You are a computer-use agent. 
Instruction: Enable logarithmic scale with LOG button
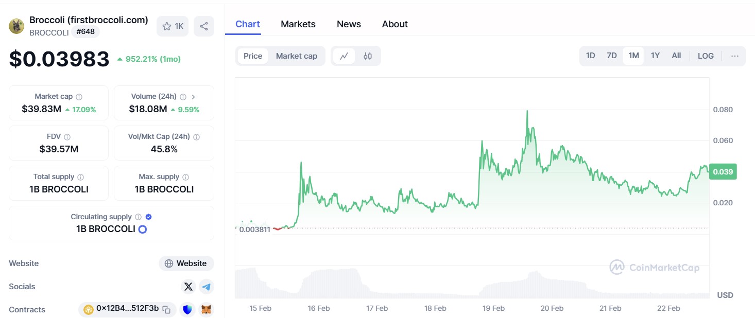pos(706,56)
